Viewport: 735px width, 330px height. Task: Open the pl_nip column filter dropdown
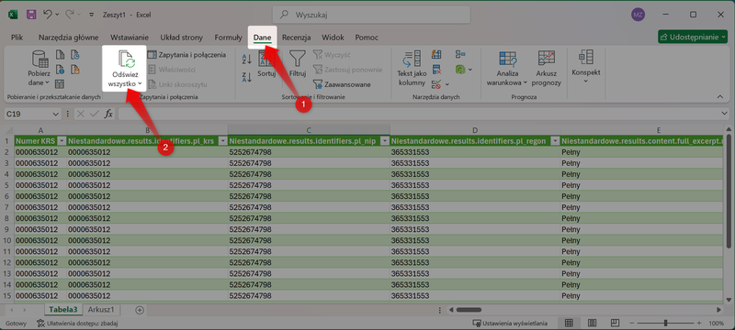click(x=385, y=140)
